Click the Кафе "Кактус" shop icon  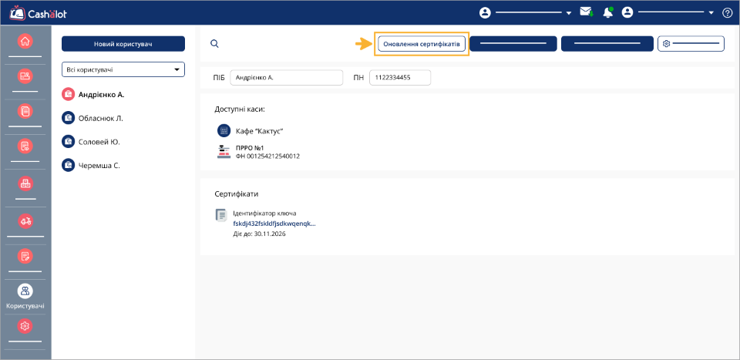click(224, 131)
